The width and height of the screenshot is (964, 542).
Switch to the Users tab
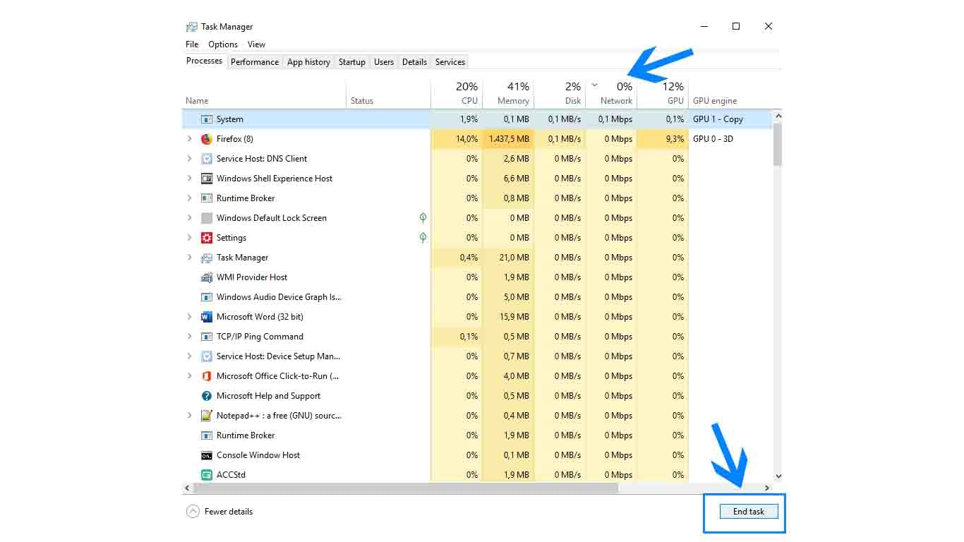point(384,62)
